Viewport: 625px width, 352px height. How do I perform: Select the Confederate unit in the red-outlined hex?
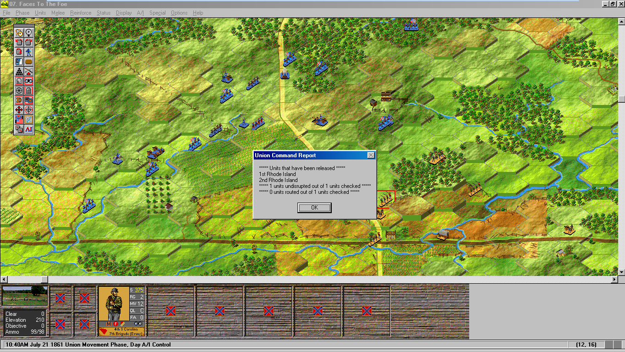pyautogui.click(x=386, y=199)
